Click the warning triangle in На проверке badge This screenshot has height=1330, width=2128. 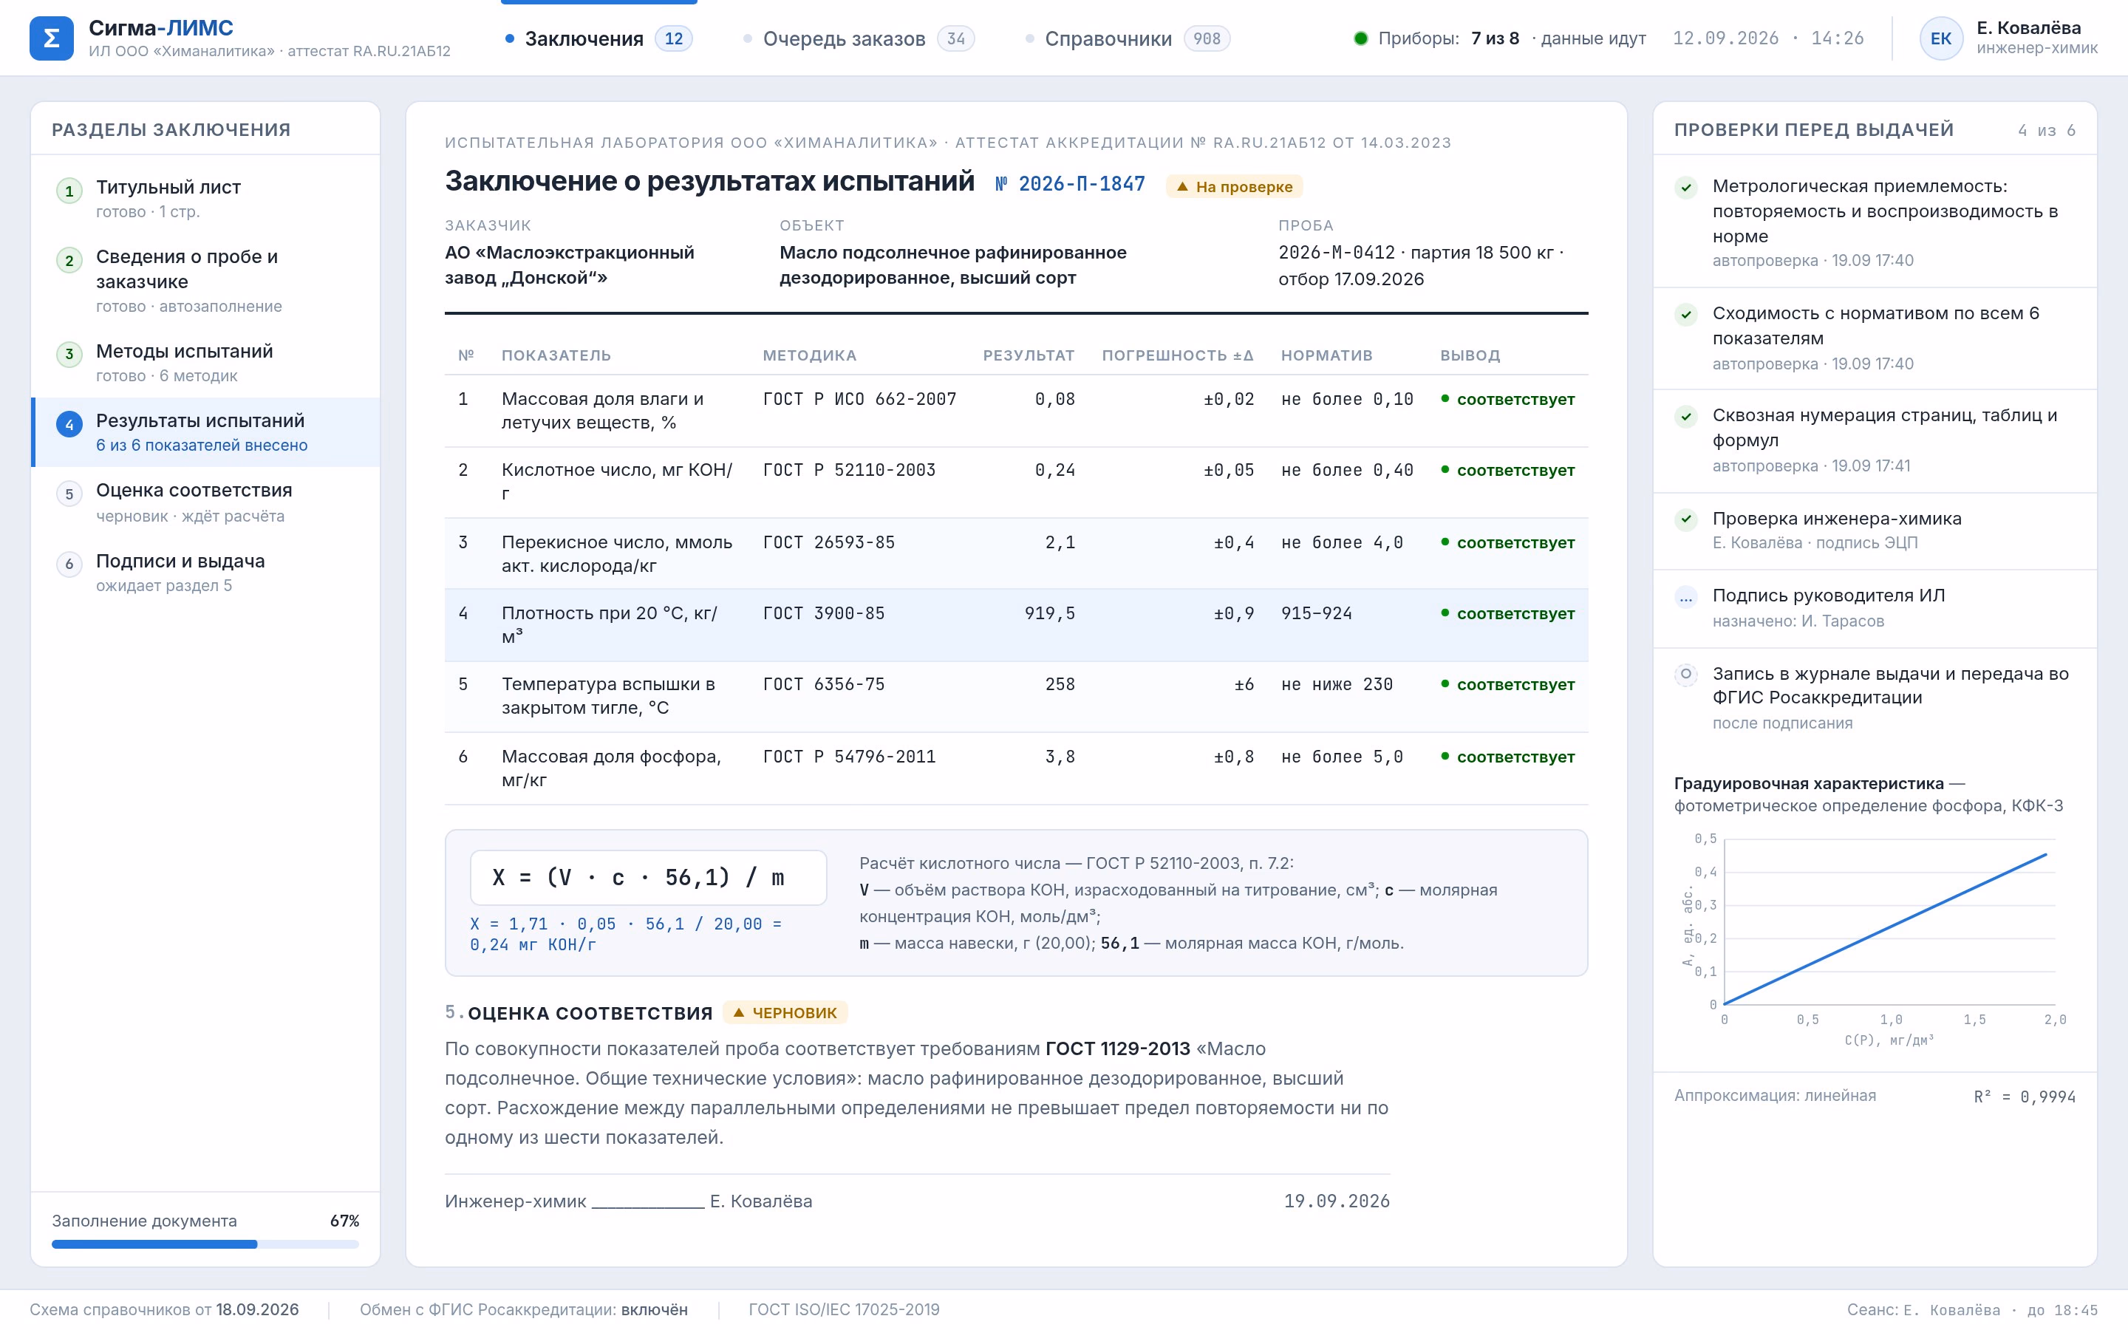click(1183, 186)
